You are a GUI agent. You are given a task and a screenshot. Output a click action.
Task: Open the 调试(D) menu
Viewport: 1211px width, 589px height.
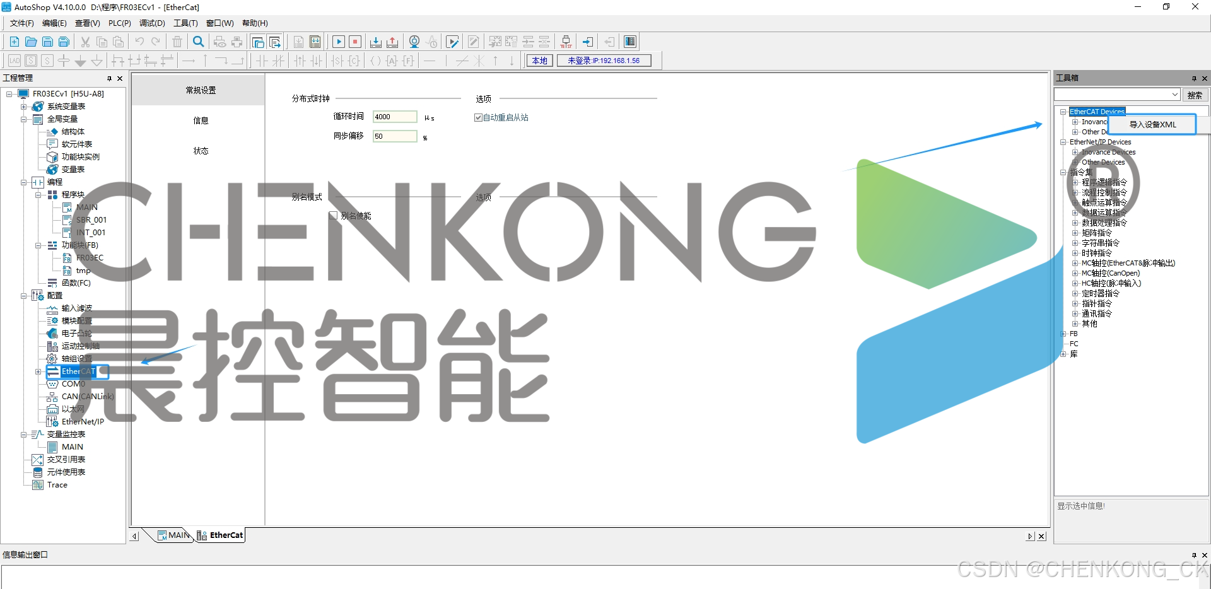(152, 23)
